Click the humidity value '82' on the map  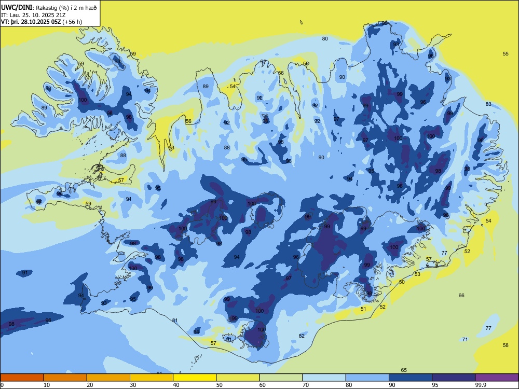[x=302, y=336]
